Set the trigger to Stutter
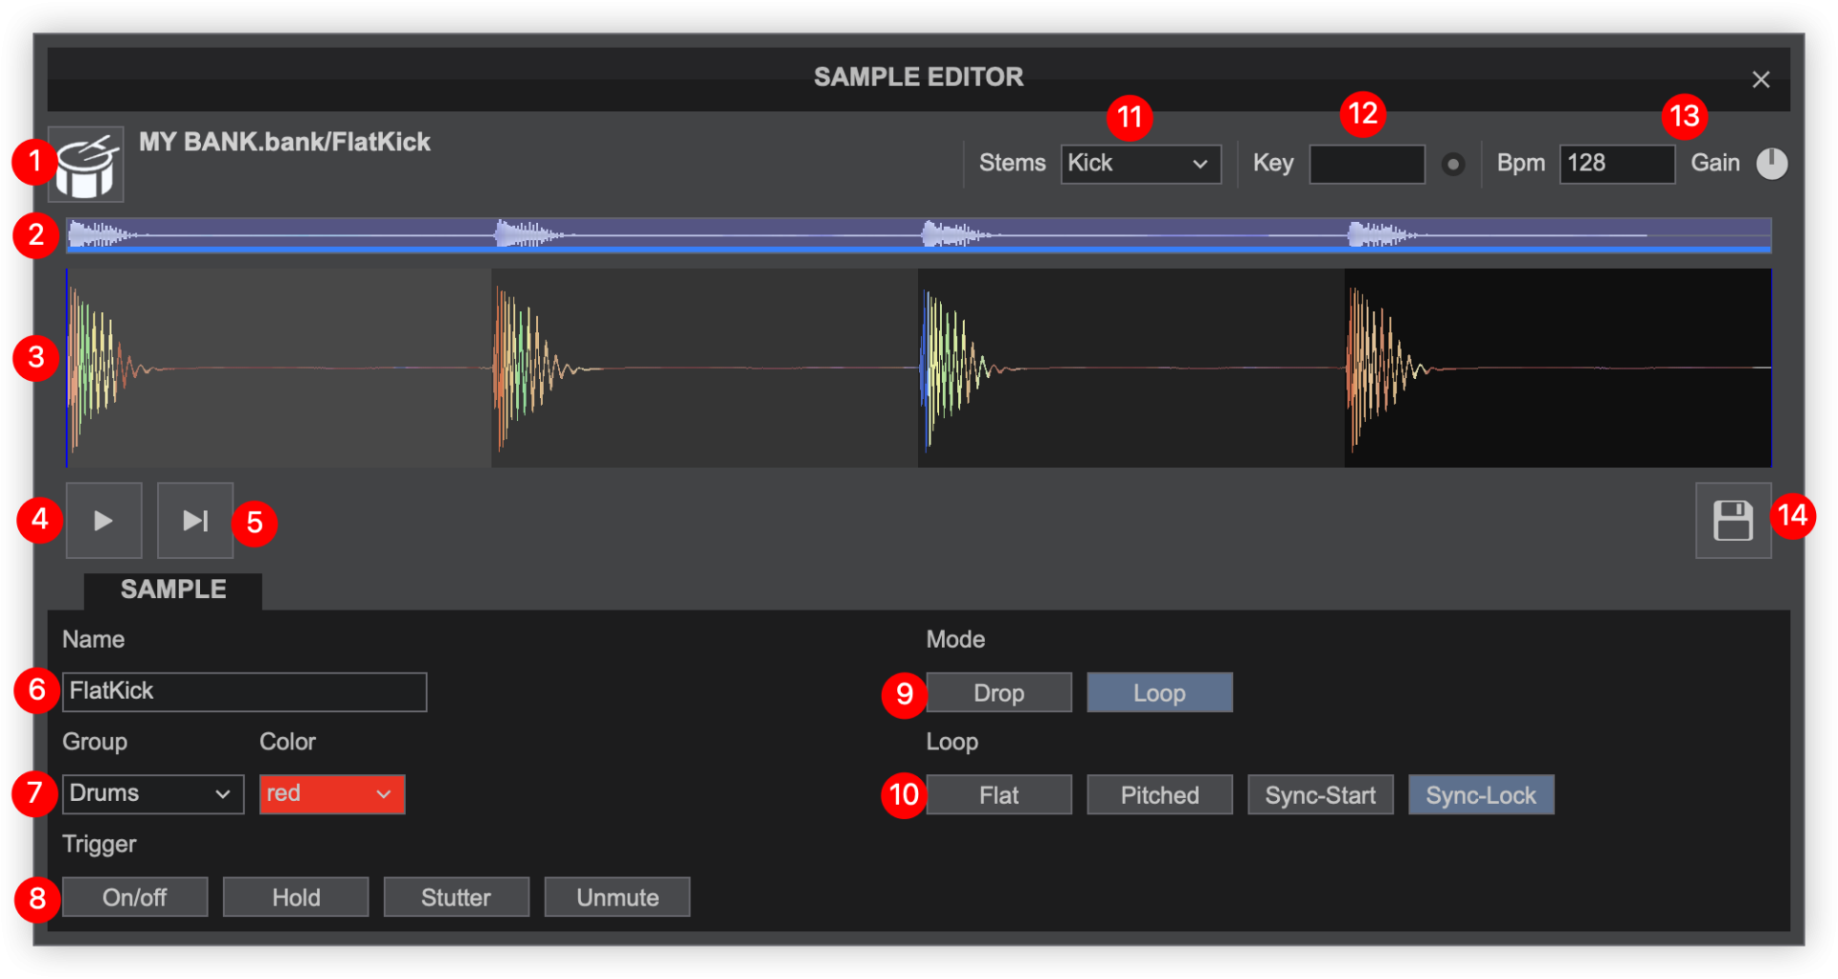The image size is (1838, 979). (x=456, y=898)
